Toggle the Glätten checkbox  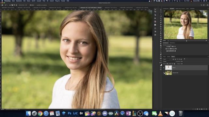pos(30,5)
